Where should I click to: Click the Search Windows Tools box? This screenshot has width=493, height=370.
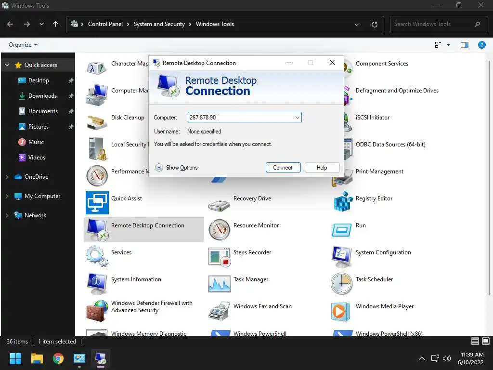[x=438, y=24]
